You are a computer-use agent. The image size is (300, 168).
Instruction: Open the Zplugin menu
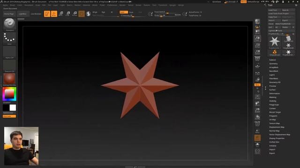coord(172,5)
